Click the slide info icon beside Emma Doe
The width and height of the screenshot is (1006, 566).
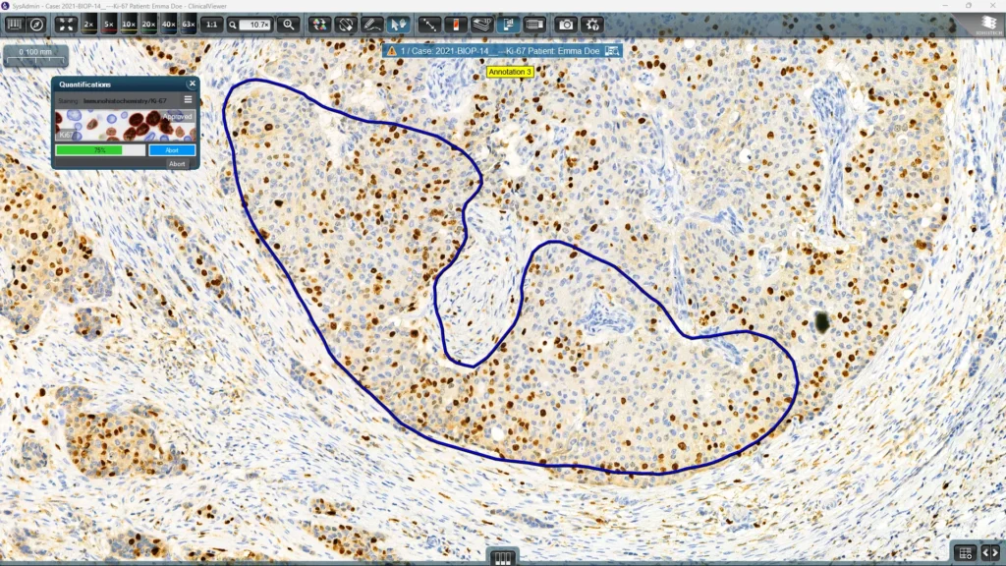click(612, 51)
